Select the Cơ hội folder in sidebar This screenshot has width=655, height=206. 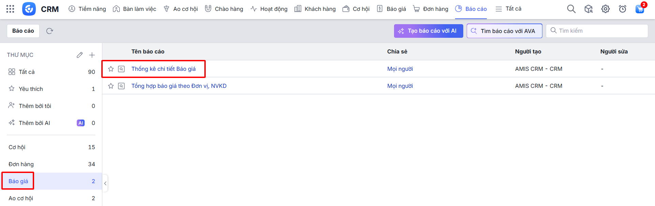click(17, 147)
